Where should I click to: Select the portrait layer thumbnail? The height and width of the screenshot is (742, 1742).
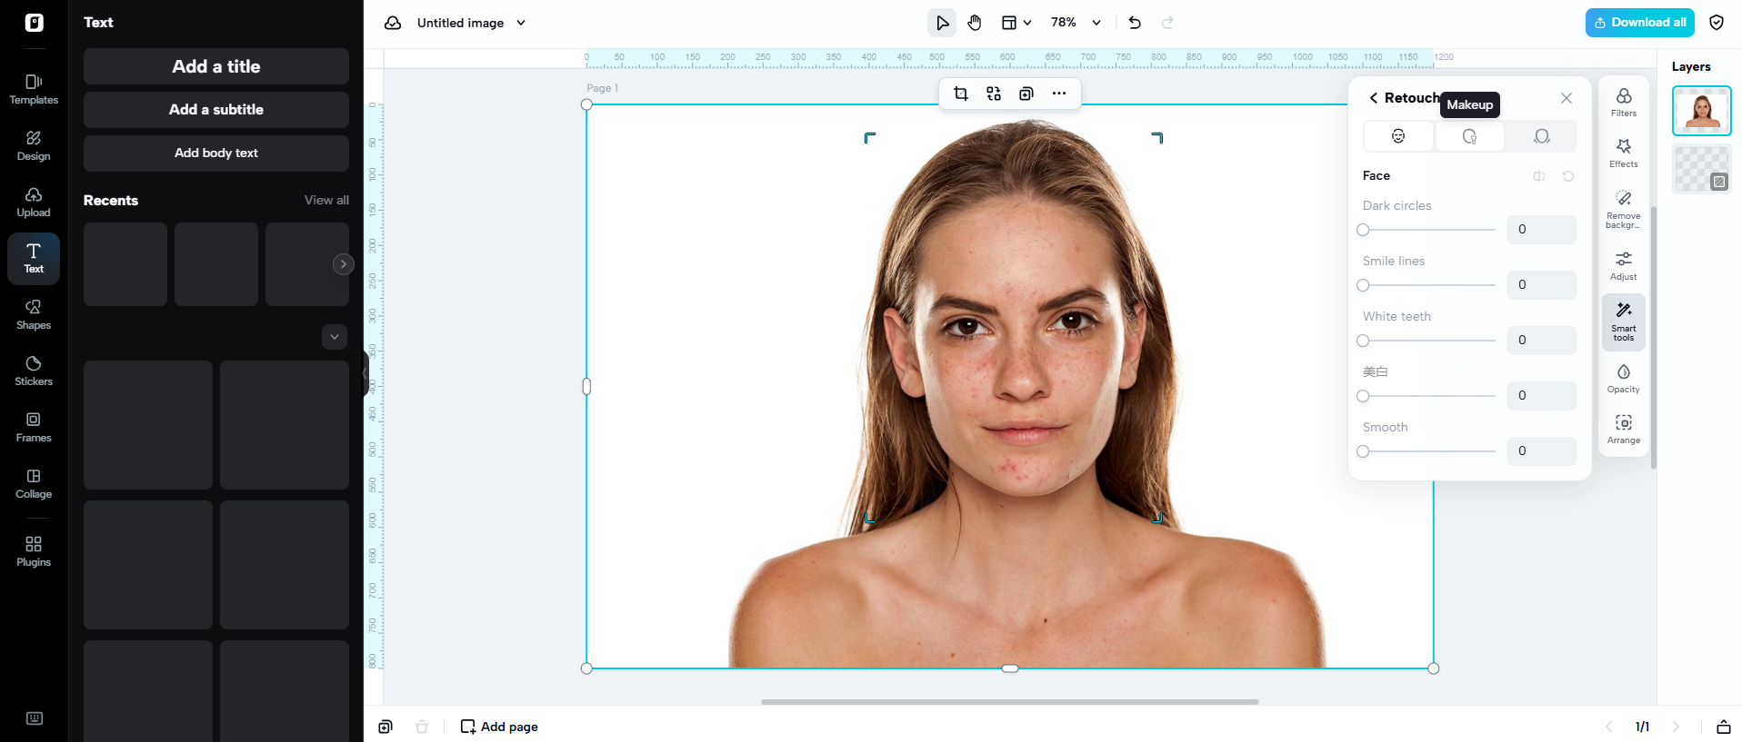click(x=1702, y=111)
